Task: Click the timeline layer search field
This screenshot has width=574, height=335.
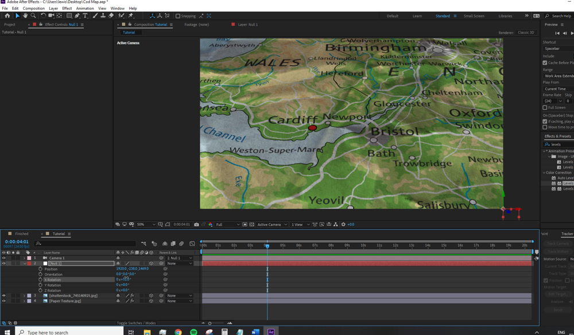Action: click(x=86, y=244)
